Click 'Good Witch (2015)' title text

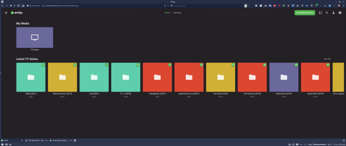[315, 94]
